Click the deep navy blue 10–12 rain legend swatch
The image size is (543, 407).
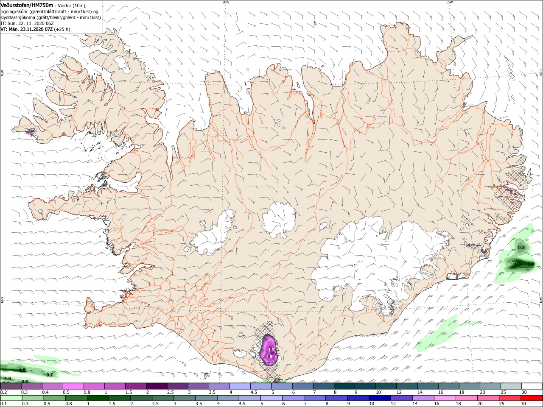tap(379, 398)
